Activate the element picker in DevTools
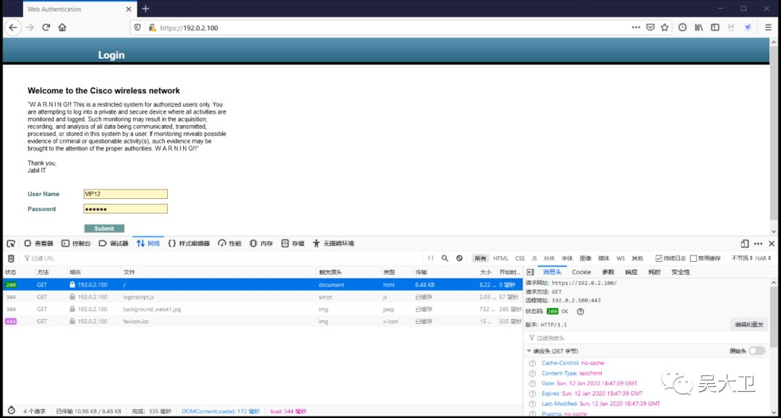Image resolution: width=781 pixels, height=418 pixels. (x=11, y=244)
